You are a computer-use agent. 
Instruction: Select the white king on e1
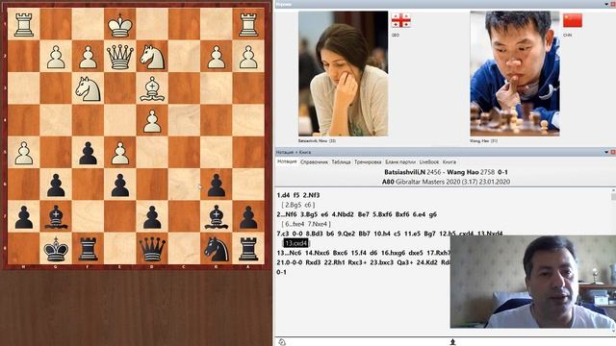coord(119,25)
